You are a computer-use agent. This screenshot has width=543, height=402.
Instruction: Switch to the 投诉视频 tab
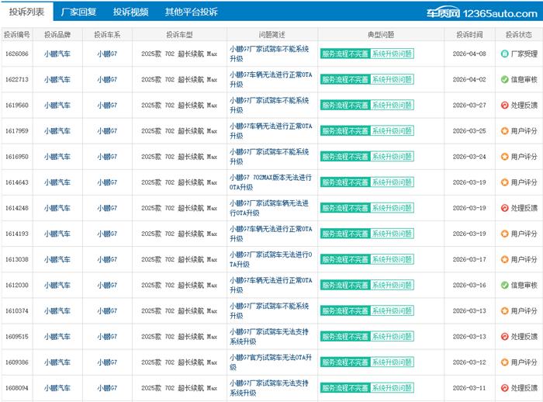129,12
